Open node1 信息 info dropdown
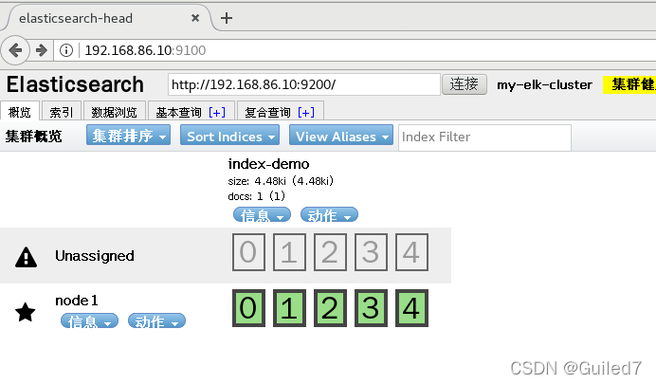 (89, 320)
